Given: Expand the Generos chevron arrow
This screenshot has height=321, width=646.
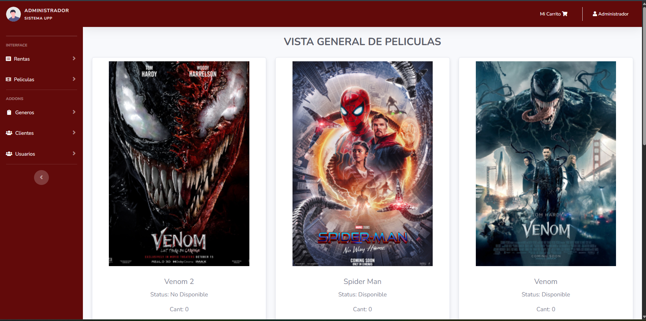Looking at the screenshot, I should click(x=74, y=112).
